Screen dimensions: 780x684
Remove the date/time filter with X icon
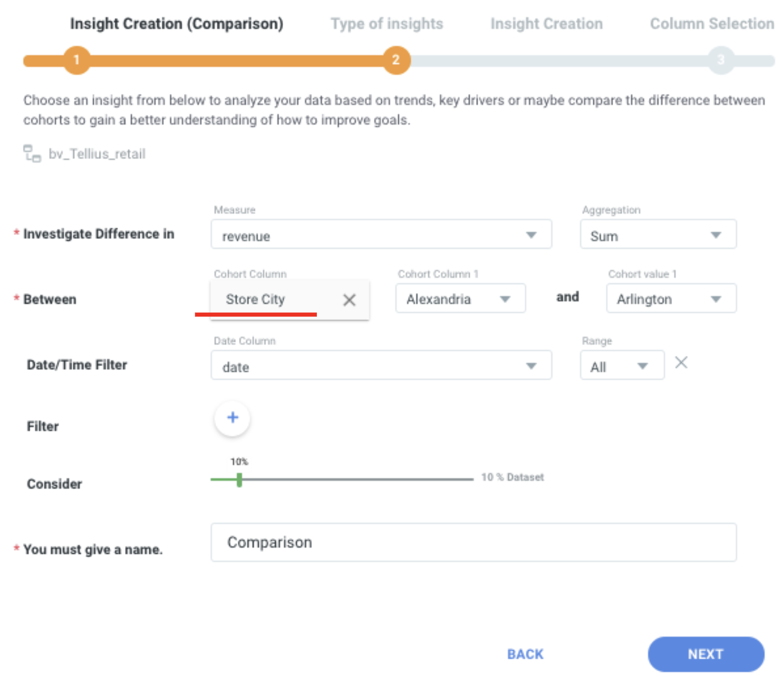pos(681,363)
